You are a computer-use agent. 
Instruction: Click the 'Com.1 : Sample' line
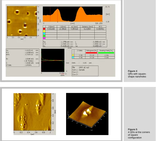[x=78, y=70]
